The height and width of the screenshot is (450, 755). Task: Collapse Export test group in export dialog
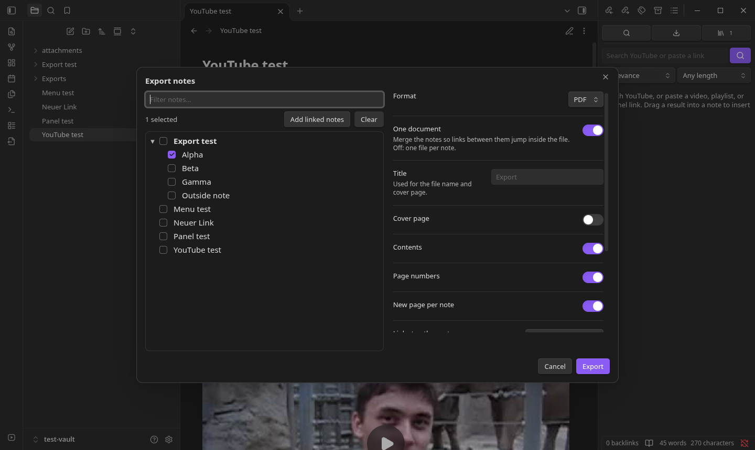point(153,141)
